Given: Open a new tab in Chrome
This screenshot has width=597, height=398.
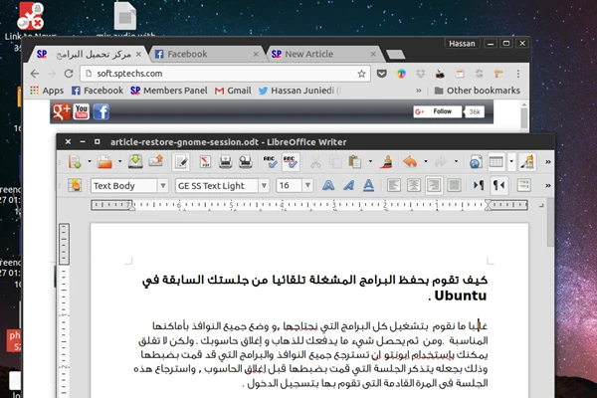Looking at the screenshot, I should click(396, 55).
